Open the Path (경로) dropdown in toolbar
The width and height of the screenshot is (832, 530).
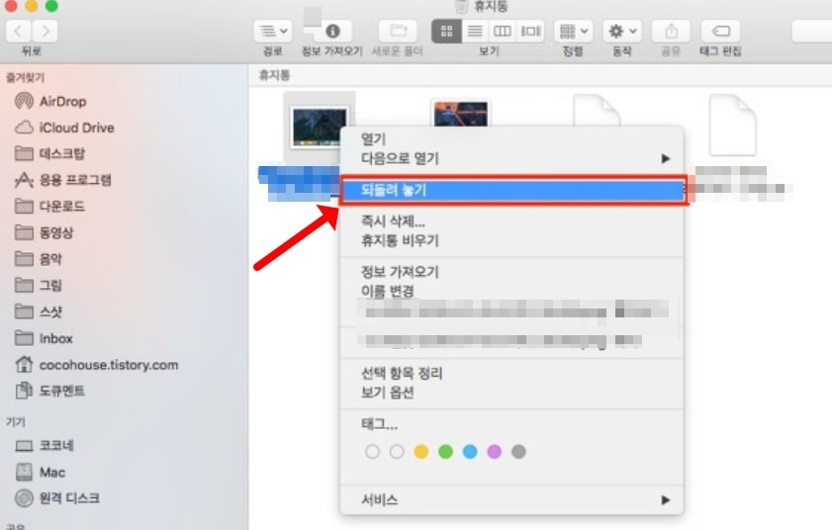[272, 31]
